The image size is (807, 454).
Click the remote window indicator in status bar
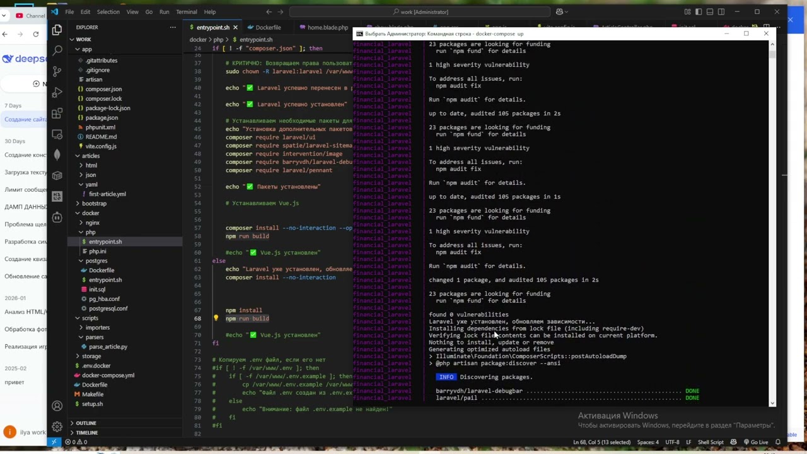[54, 442]
